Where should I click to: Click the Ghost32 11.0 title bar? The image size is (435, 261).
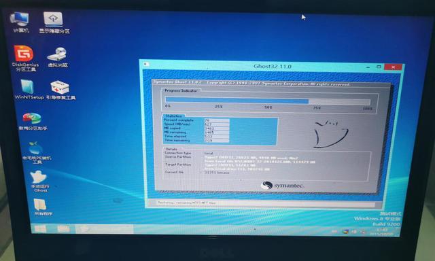[272, 67]
